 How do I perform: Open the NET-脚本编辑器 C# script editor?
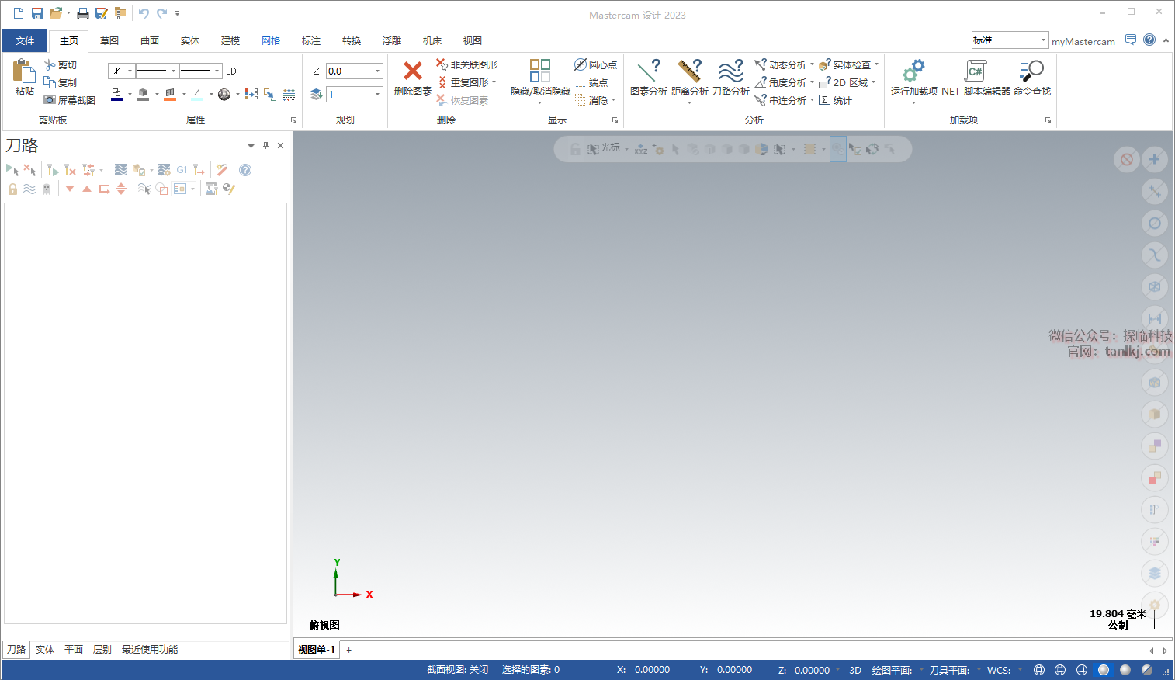tap(976, 71)
